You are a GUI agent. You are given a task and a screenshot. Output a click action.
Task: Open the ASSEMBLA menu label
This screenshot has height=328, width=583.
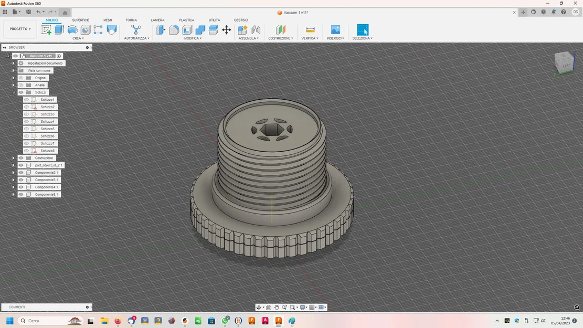click(x=249, y=38)
